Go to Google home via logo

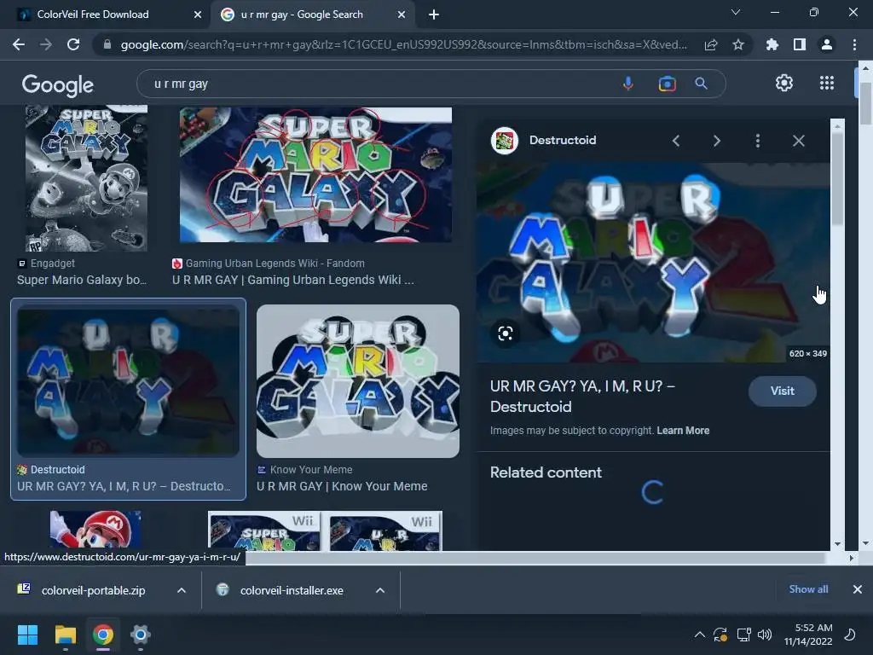pyautogui.click(x=57, y=84)
